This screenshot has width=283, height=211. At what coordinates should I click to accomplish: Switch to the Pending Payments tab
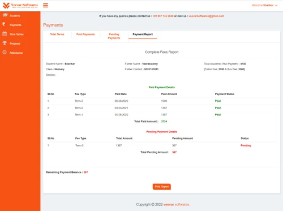pyautogui.click(x=114, y=36)
